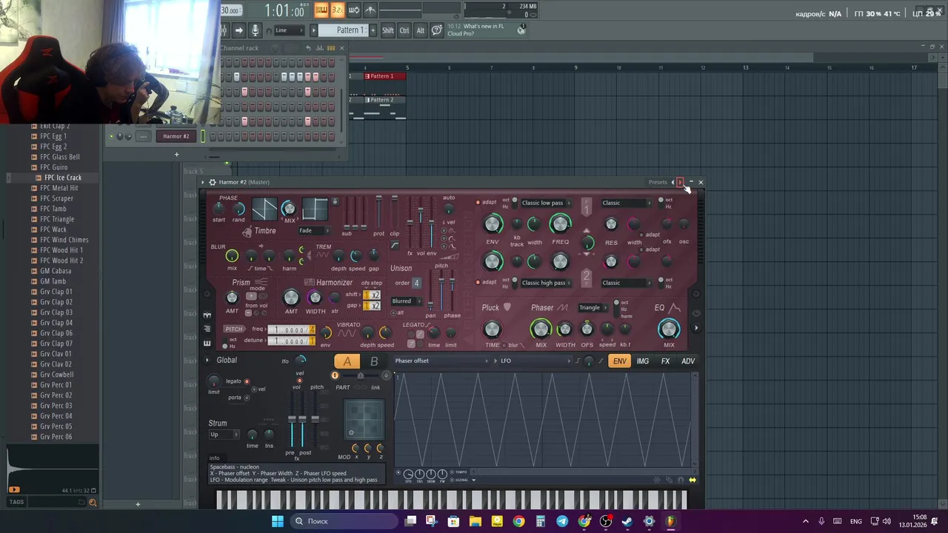Open the Channel rack graph editor icon
This screenshot has height=533, width=948.
click(320, 48)
